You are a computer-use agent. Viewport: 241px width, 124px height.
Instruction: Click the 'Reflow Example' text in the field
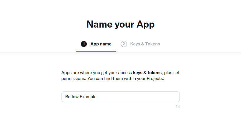81,97
